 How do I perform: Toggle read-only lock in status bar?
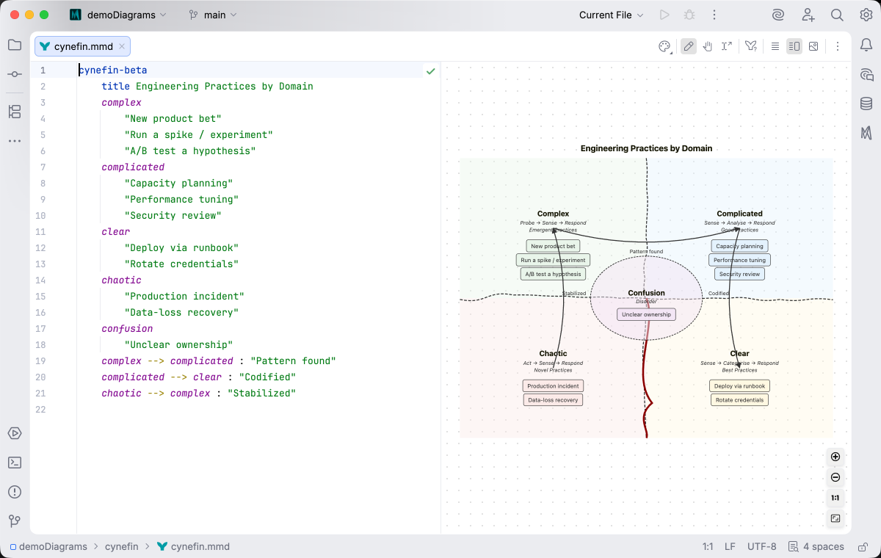pyautogui.click(x=863, y=546)
